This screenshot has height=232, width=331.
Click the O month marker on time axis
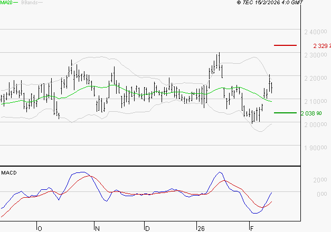[40, 229]
